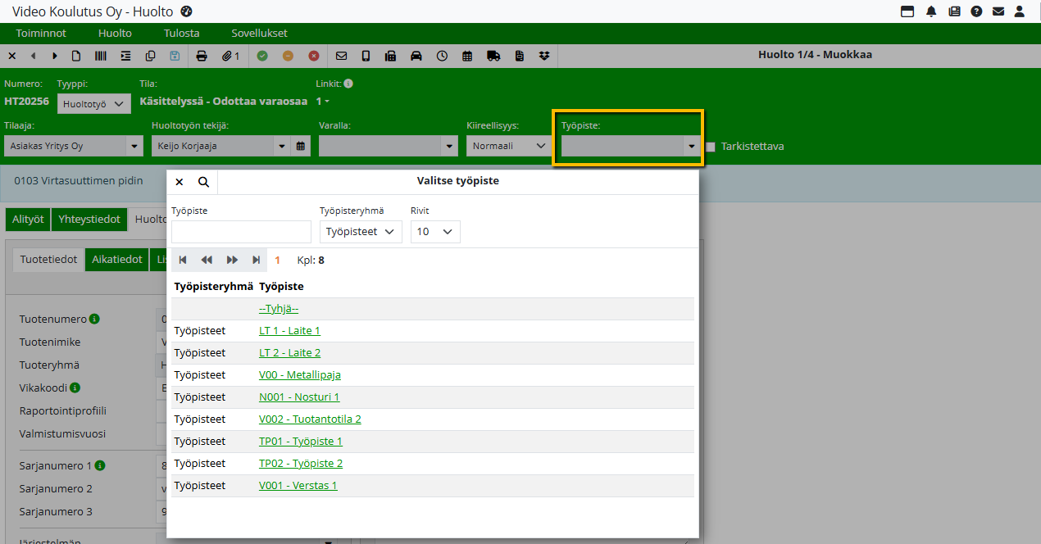Image resolution: width=1041 pixels, height=544 pixels.
Task: Click the green checkmark approve icon
Action: pos(262,56)
